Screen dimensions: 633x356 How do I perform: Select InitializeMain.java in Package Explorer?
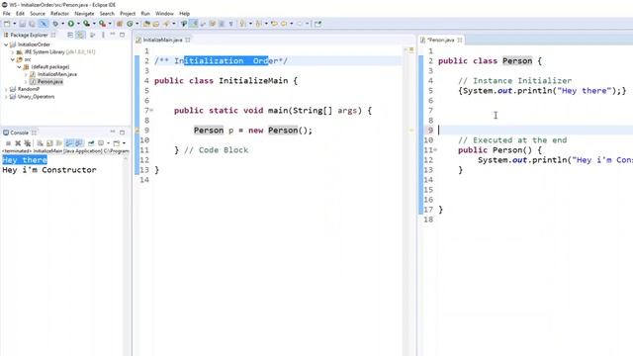57,74
